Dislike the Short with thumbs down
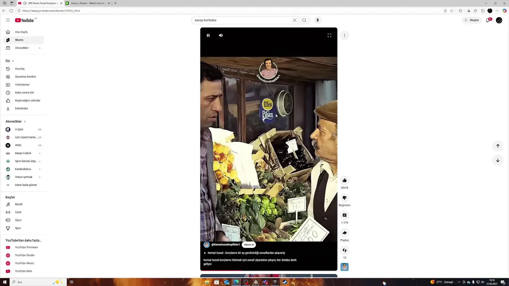 tap(344, 198)
